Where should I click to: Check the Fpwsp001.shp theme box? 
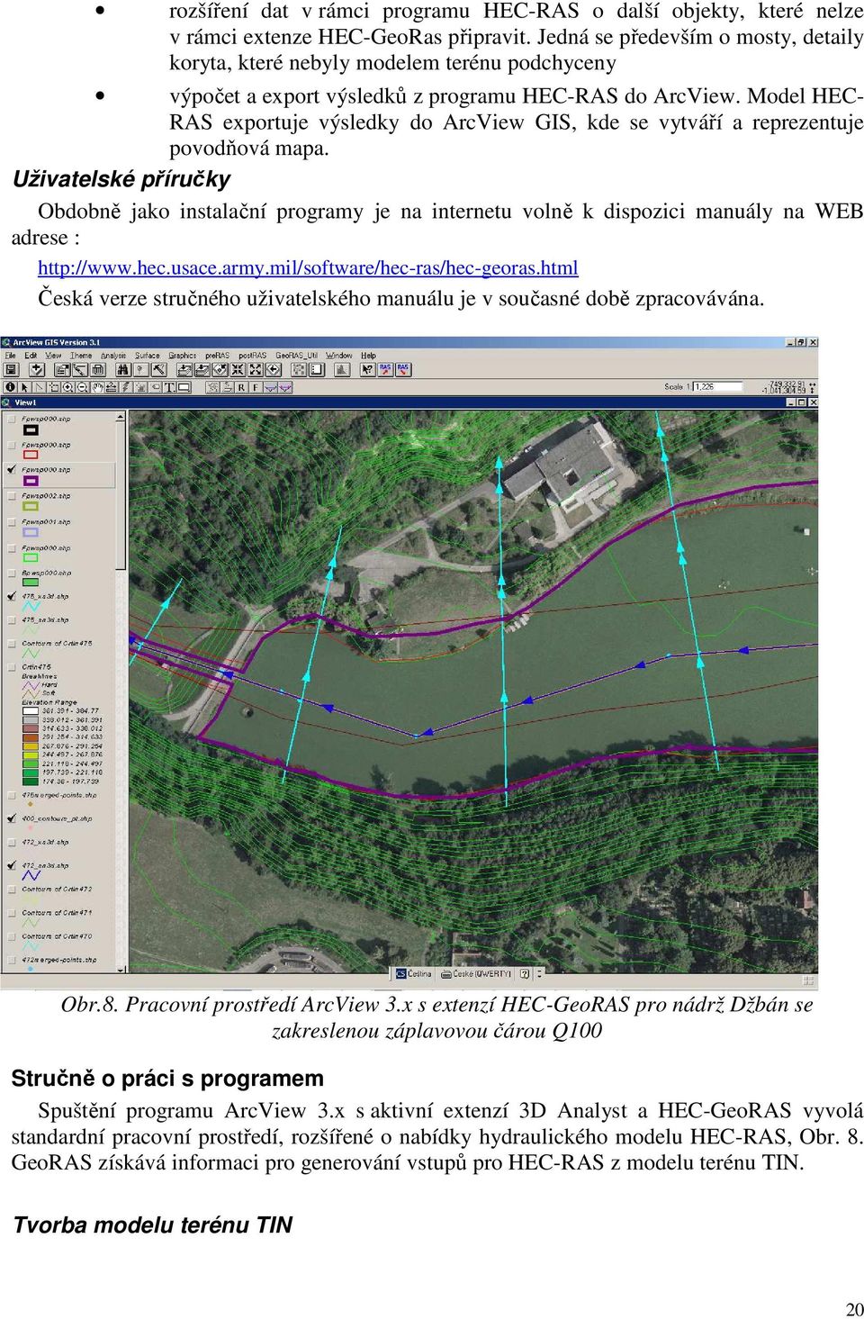click(x=11, y=522)
